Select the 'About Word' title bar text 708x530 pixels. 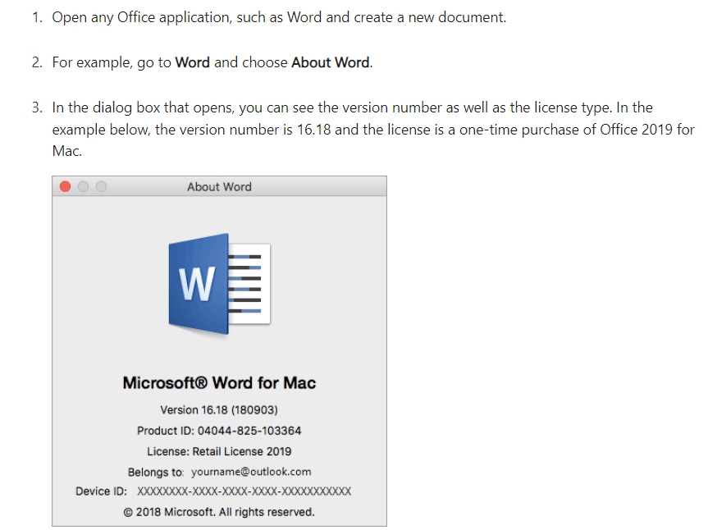[218, 186]
